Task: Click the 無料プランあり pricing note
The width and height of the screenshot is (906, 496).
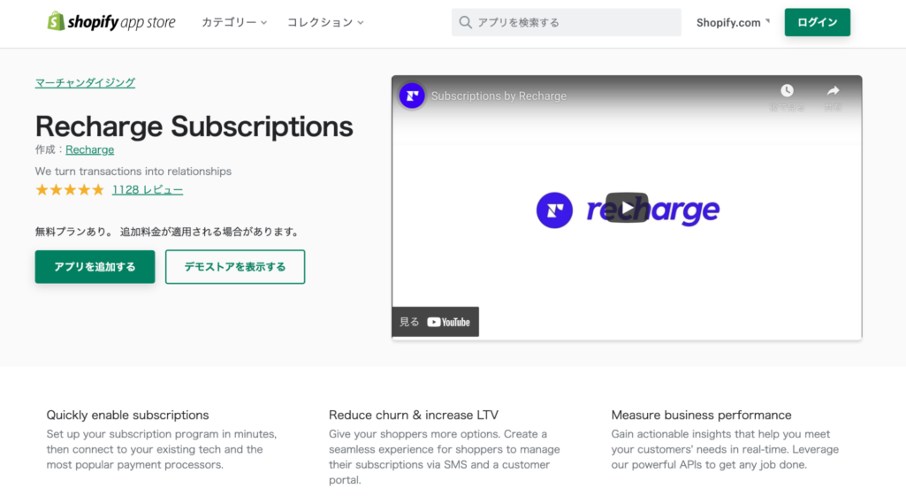Action: pos(168,232)
